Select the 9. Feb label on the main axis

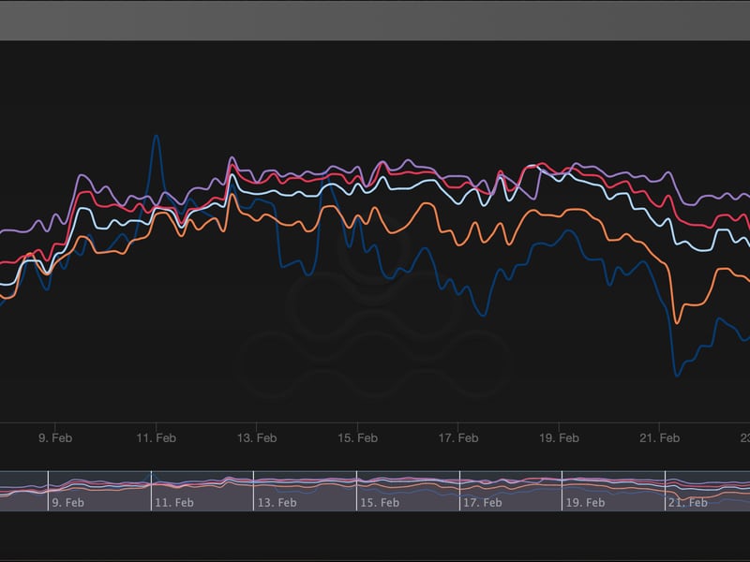pos(55,437)
